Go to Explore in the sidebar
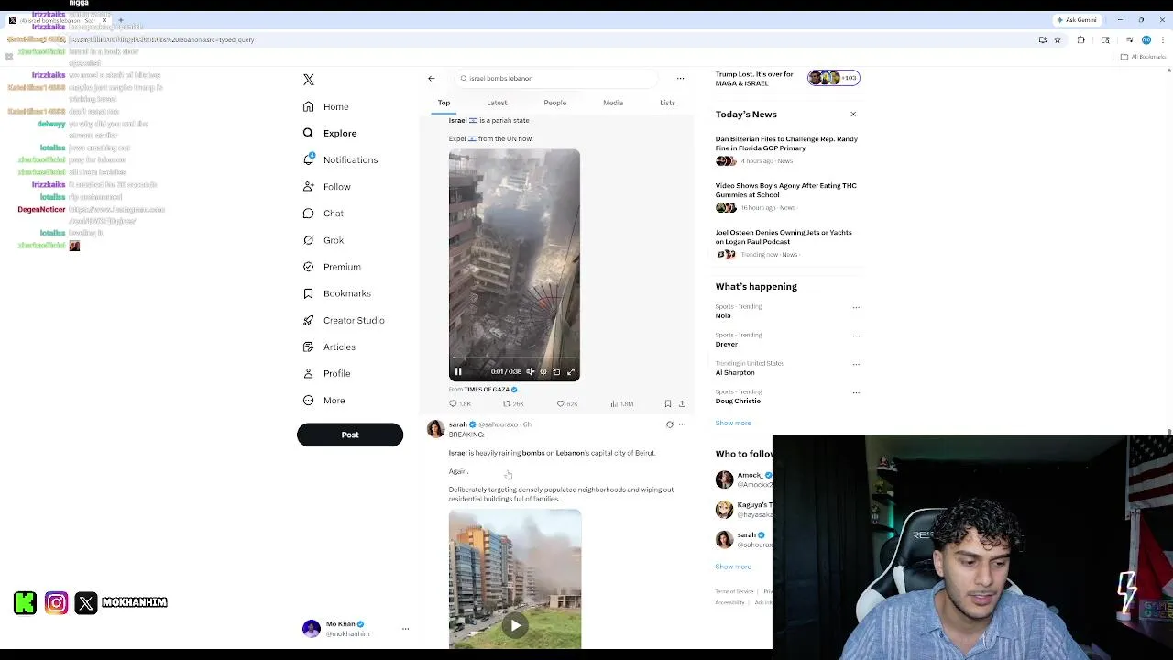The image size is (1173, 660). point(329,133)
